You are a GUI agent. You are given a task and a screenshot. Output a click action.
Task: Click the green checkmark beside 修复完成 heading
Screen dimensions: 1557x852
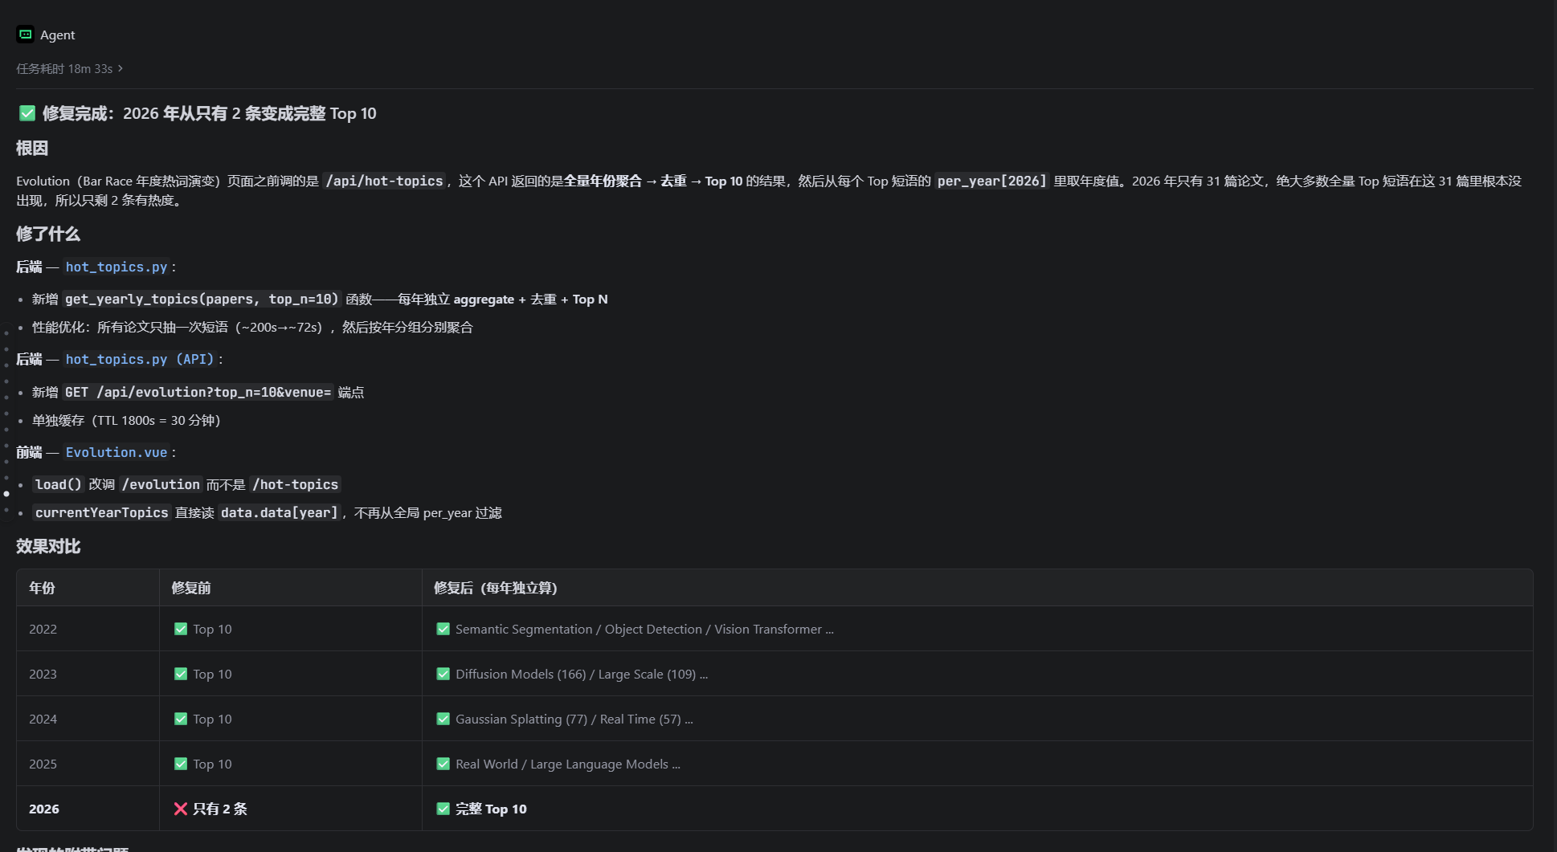[27, 113]
